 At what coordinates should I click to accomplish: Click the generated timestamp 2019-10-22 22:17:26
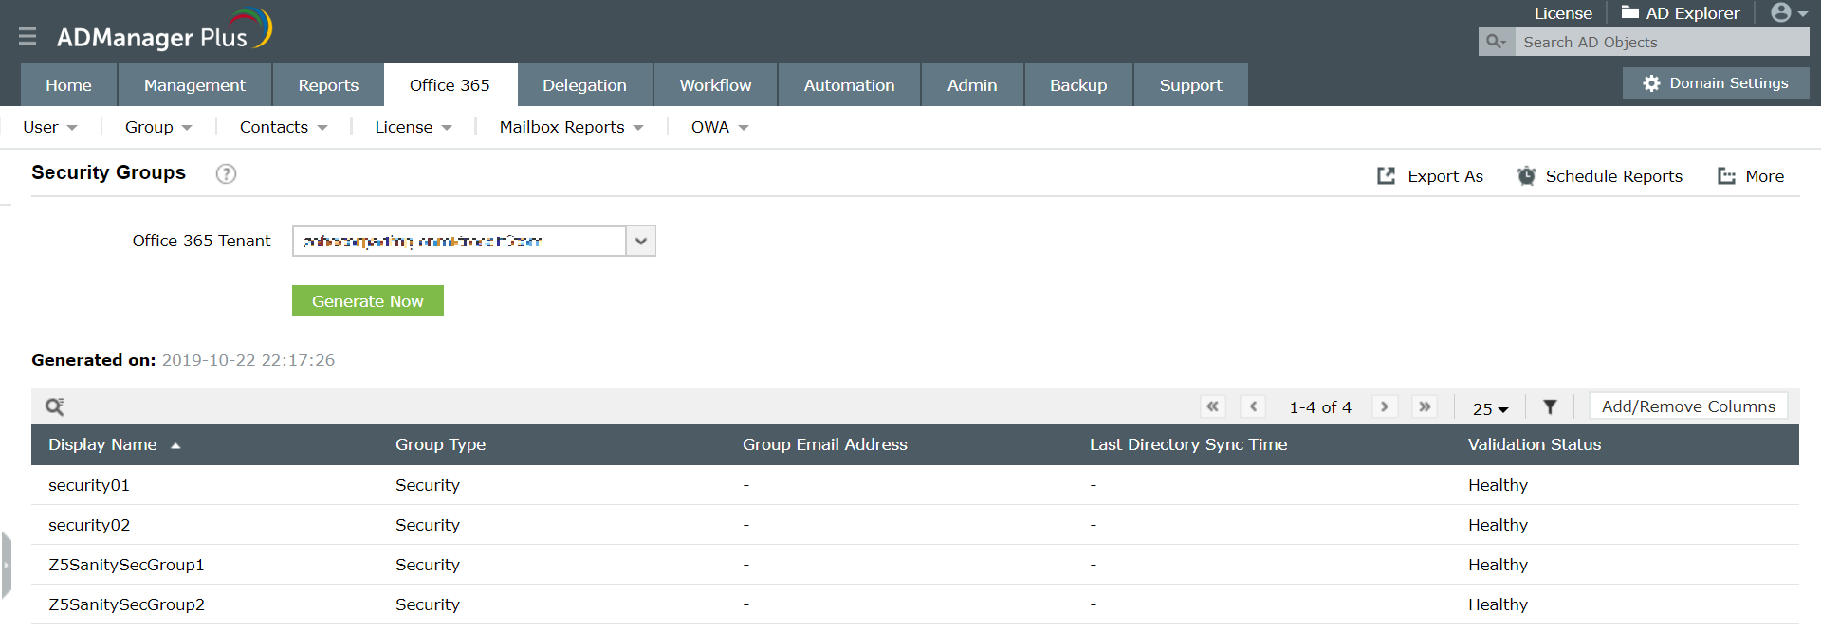pyautogui.click(x=248, y=360)
